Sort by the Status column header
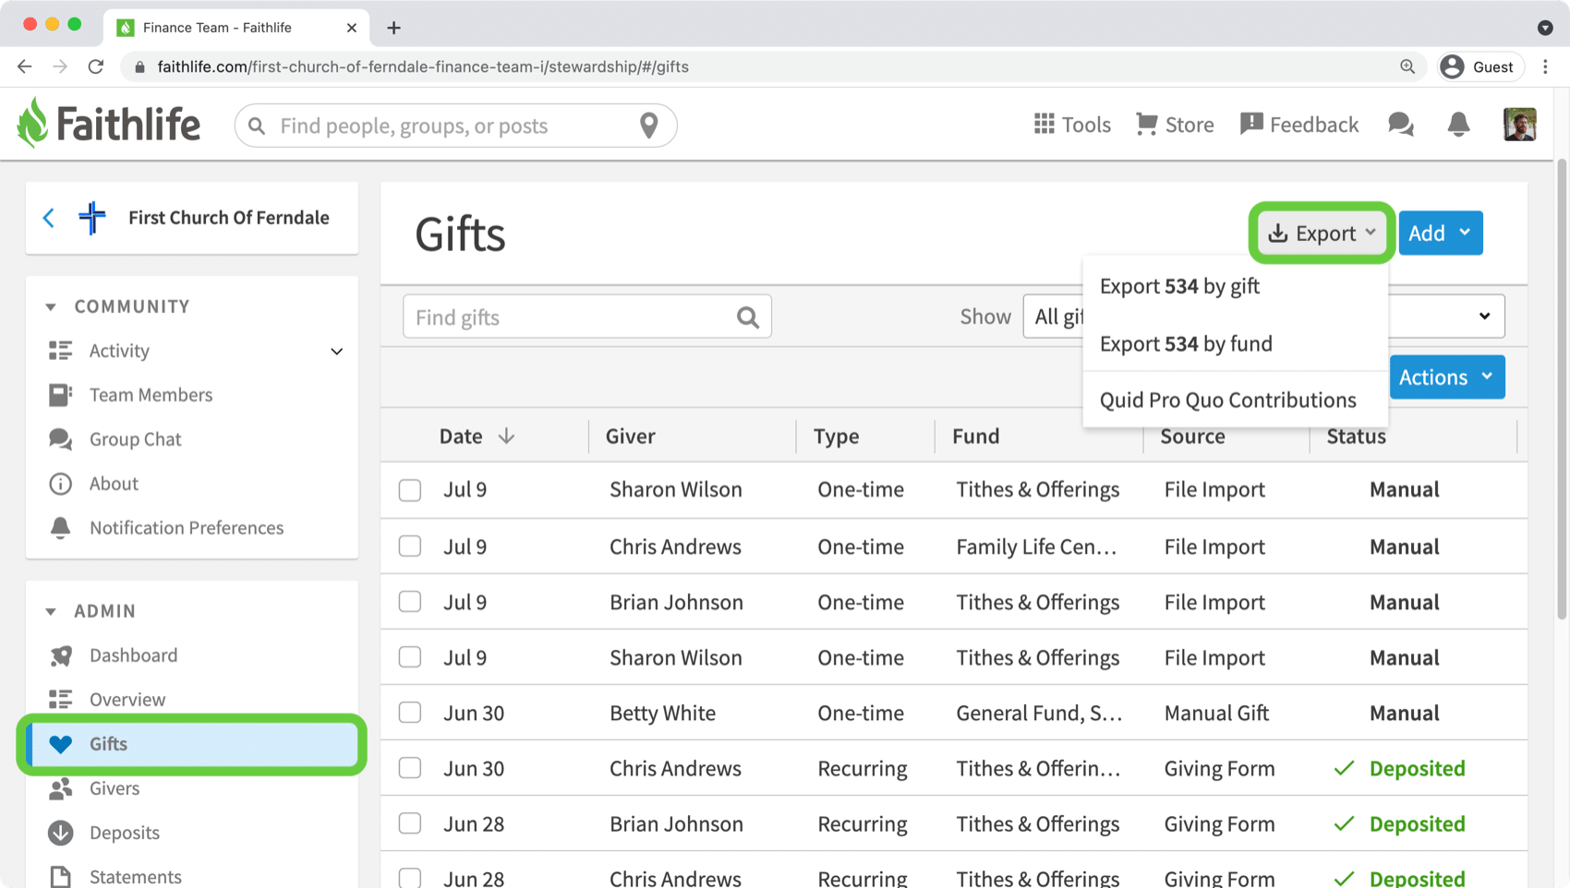Screen dimensions: 1570x888 click(1356, 436)
